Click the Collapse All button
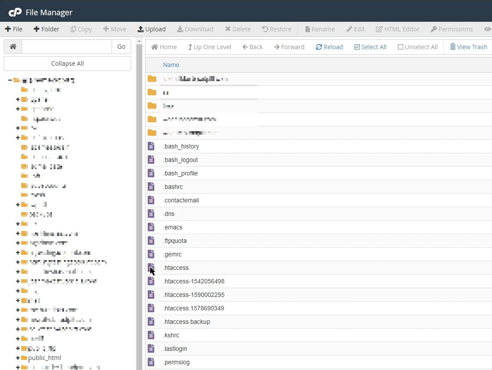Viewport: 492px width, 370px height. click(x=67, y=63)
